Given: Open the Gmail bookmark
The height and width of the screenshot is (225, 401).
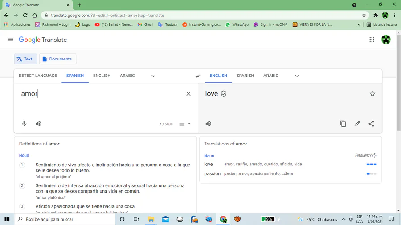Looking at the screenshot, I should (x=145, y=24).
